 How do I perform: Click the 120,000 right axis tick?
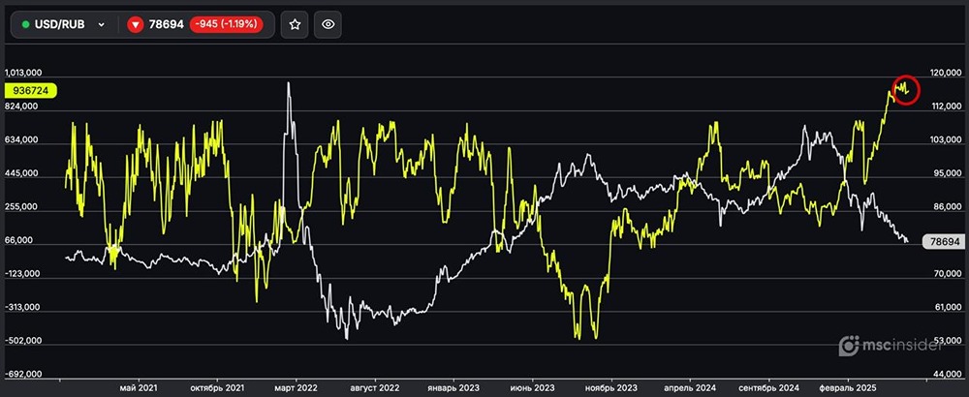coord(947,74)
